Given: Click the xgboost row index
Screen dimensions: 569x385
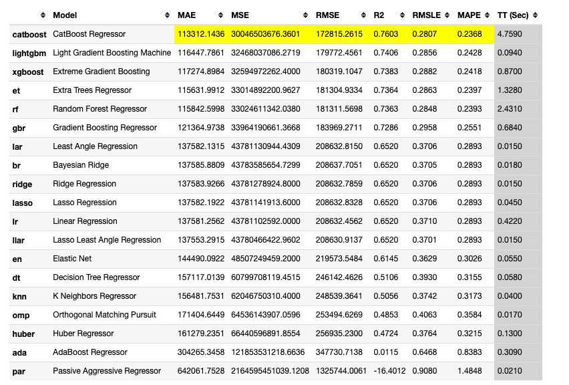Looking at the screenshot, I should (28, 72).
